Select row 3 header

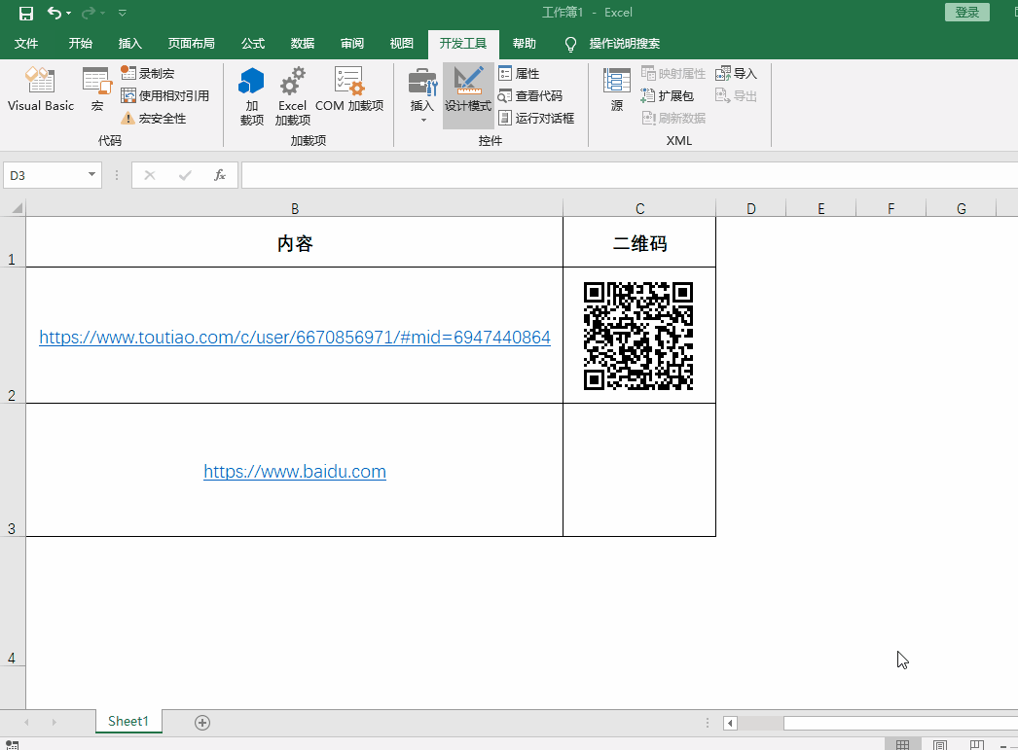(x=13, y=470)
